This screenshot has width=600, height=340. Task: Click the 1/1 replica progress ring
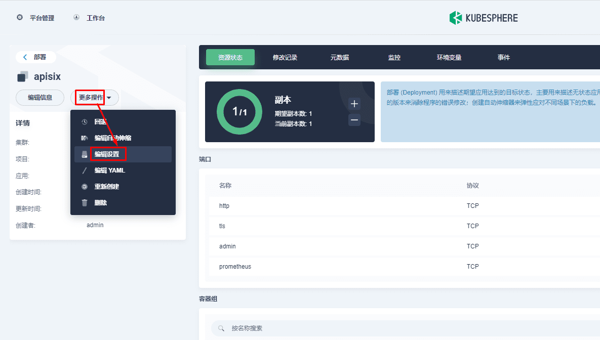coord(239,112)
